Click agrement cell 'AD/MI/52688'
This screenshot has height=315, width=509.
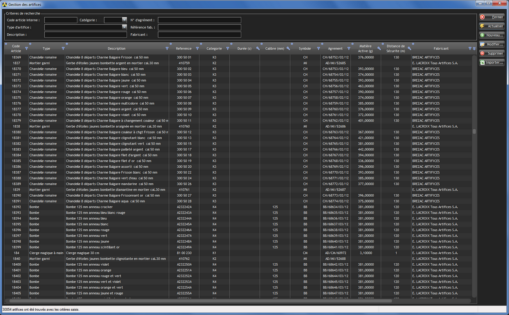[335, 259]
